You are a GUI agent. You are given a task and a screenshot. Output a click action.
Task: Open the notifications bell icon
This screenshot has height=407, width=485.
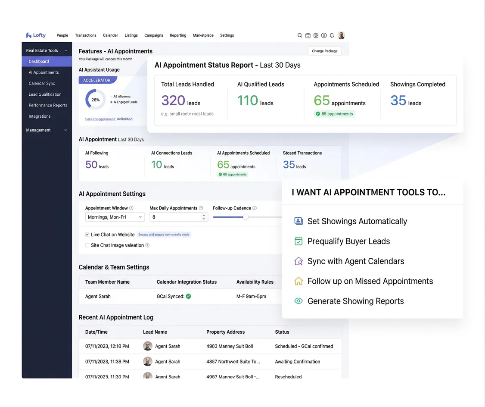click(x=332, y=35)
